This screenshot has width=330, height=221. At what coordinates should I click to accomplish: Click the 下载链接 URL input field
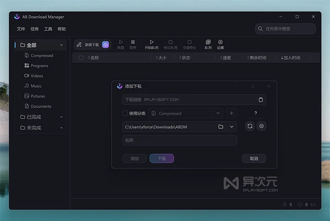coord(194,99)
